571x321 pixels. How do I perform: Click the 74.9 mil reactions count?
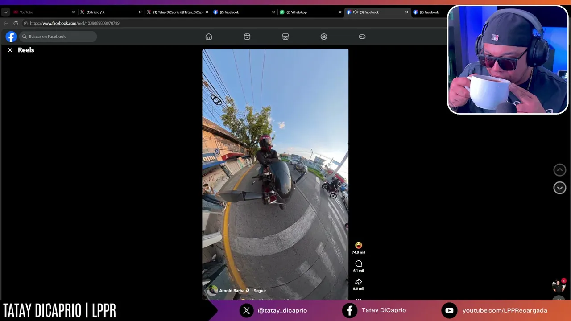pyautogui.click(x=358, y=252)
